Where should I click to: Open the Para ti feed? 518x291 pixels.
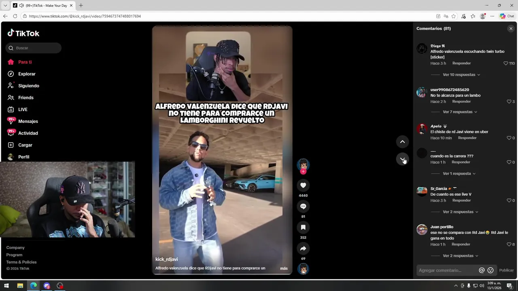[x=19, y=62]
